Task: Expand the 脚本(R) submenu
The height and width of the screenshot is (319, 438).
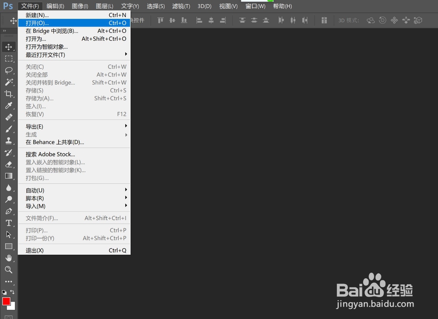Action: click(74, 198)
